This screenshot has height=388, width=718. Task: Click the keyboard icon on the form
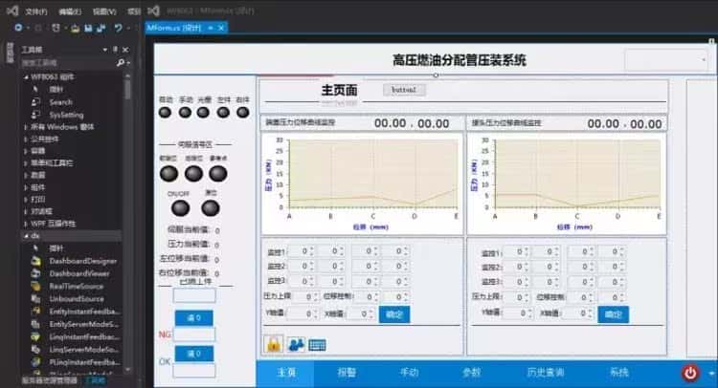[317, 345]
